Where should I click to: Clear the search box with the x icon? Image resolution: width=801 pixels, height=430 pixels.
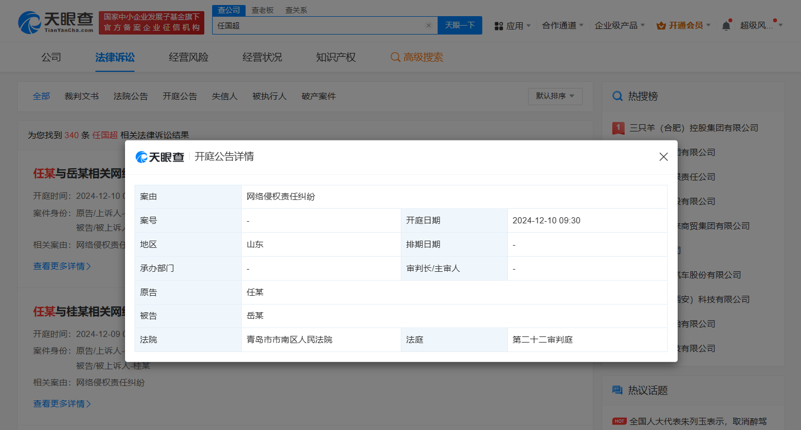429,25
